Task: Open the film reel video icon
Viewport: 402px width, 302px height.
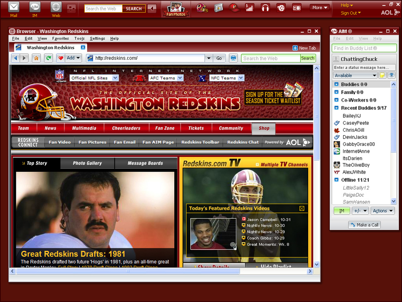Action: (x=281, y=8)
